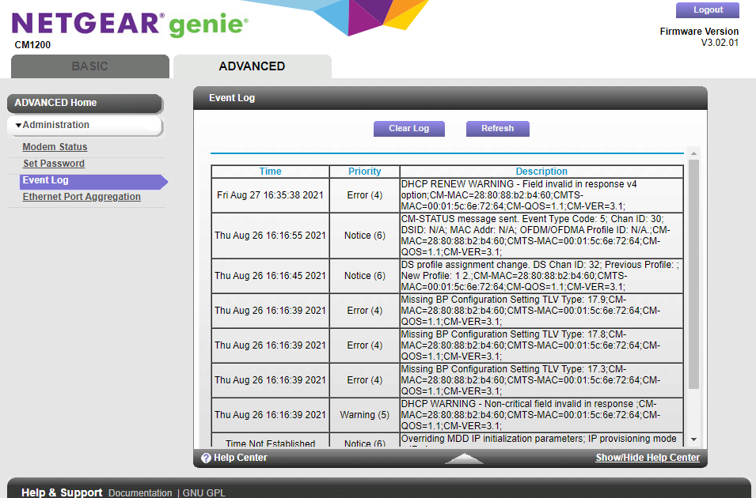Switch to the BASIC tab

coord(89,66)
